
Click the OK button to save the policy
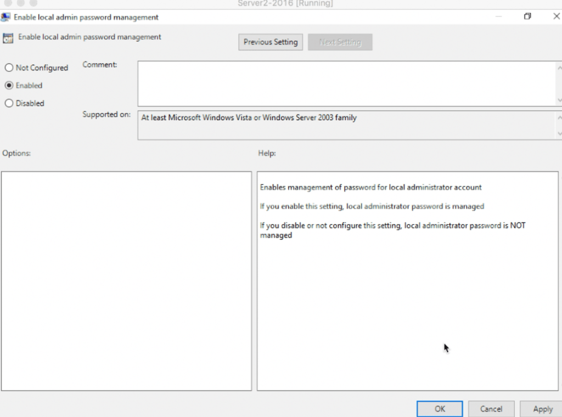(x=440, y=409)
